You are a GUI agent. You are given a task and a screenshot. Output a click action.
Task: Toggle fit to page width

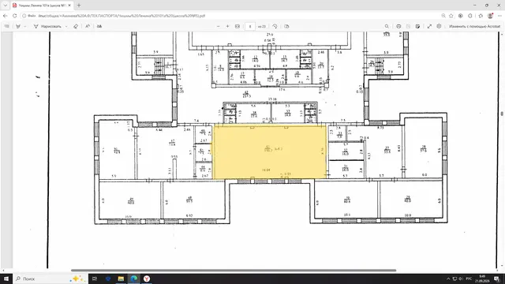coord(238,26)
